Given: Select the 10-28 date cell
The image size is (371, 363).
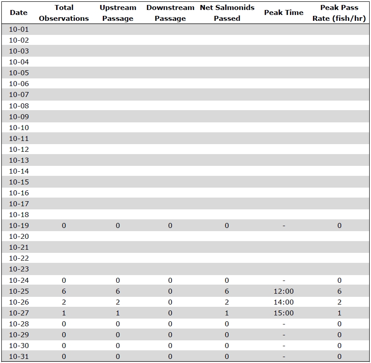Looking at the screenshot, I should click(19, 324).
